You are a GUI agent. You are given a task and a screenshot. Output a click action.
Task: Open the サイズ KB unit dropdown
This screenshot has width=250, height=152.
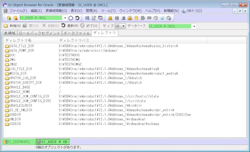click(124, 26)
